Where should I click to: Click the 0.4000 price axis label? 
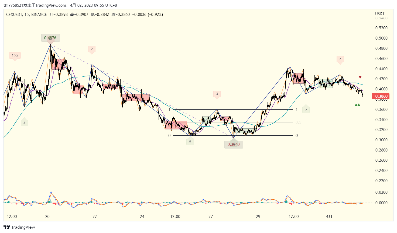[x=381, y=89]
